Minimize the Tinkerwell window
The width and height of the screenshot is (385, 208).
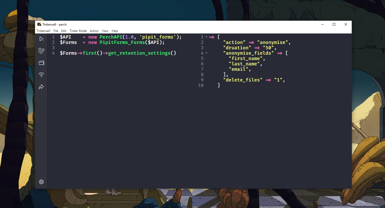coord(323,24)
